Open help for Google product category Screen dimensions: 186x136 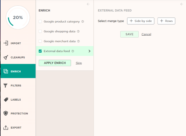(83, 21)
